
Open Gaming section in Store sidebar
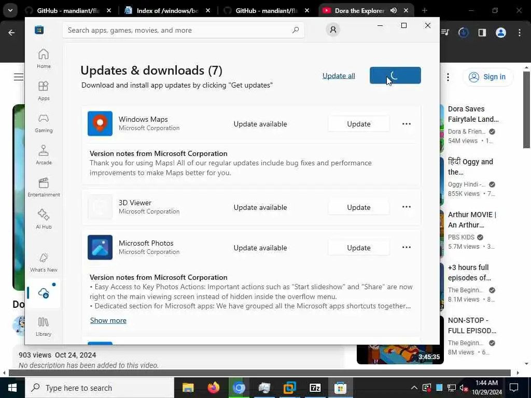point(44,123)
